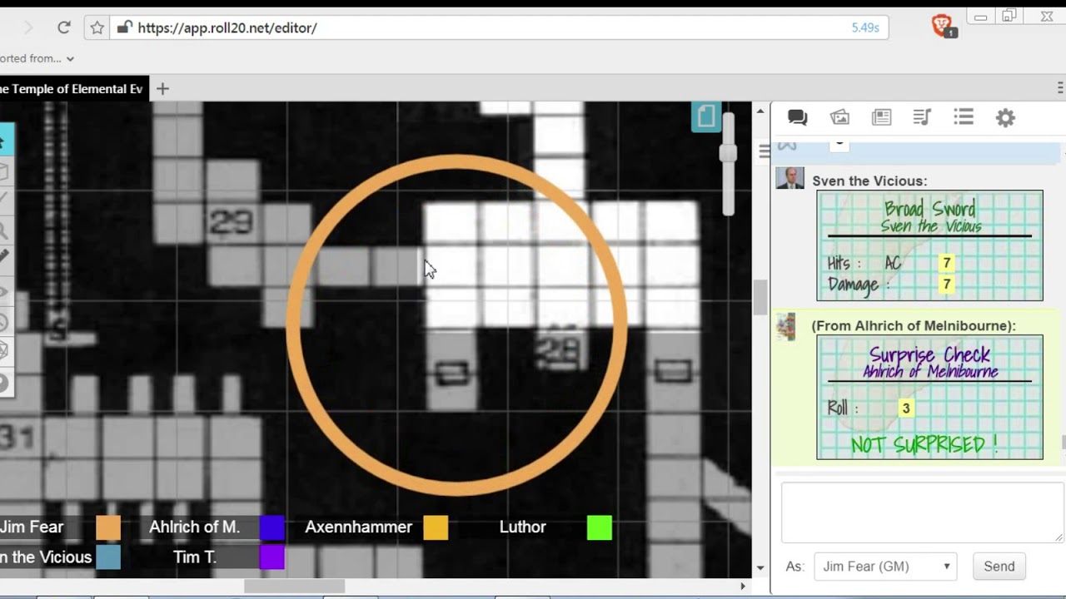Click 'NOT SURPRISED !' result text
Screen dimensions: 1066x599
coord(924,445)
